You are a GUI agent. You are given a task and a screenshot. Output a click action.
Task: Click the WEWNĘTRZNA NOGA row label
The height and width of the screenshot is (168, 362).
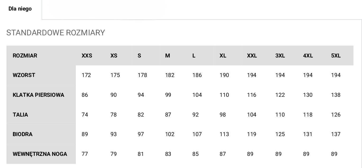click(40, 154)
